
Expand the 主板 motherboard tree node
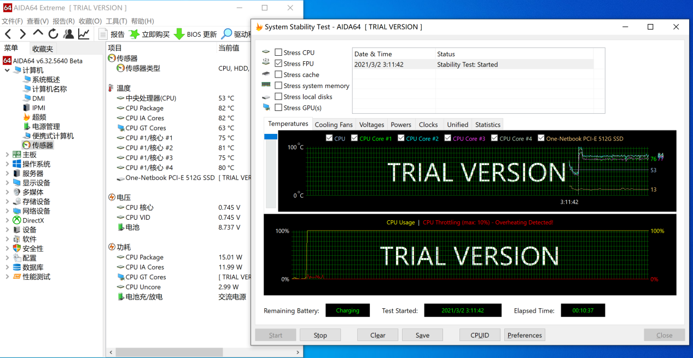(x=7, y=155)
